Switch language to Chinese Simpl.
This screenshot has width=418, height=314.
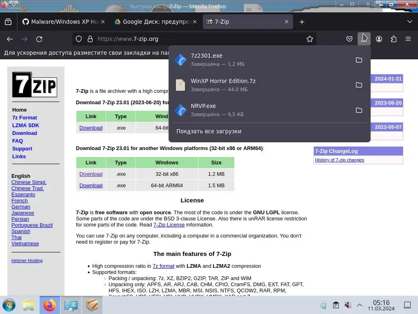point(29,182)
